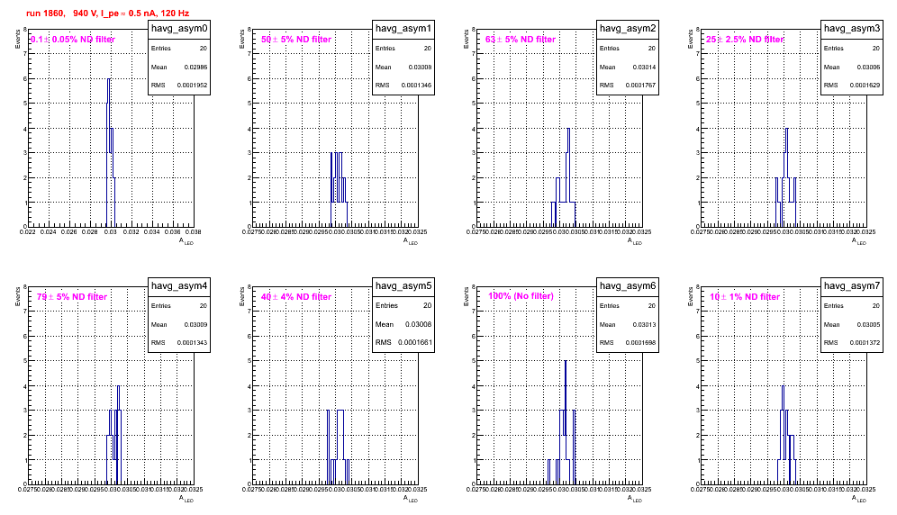Click the histogram peak in havg_asym4 plot
The height and width of the screenshot is (515, 897).
(118, 387)
